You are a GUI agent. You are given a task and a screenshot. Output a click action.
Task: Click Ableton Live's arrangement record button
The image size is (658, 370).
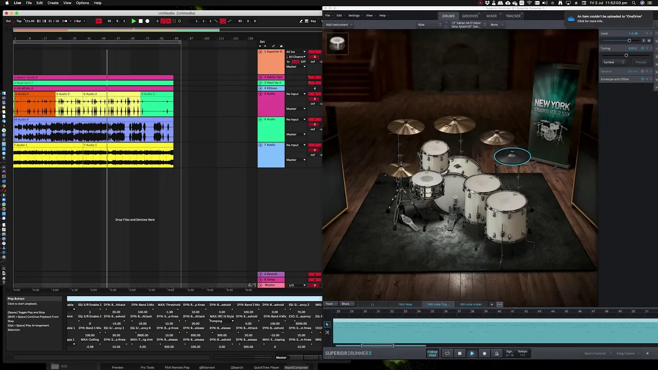pos(147,21)
